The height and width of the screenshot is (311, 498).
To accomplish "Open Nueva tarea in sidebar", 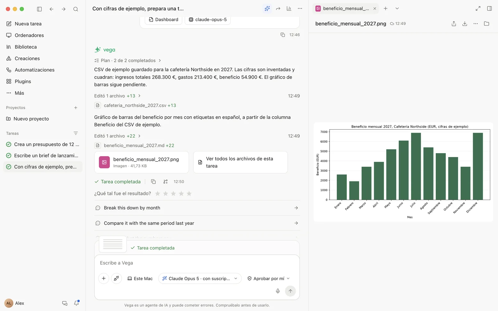I will [43, 24].
